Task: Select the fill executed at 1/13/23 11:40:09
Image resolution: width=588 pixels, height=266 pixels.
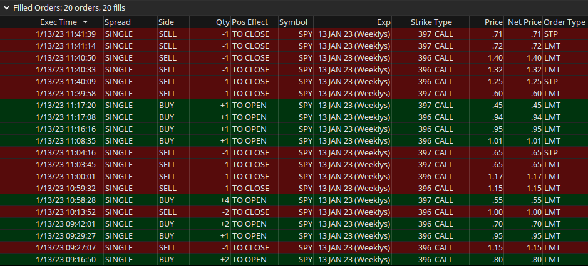Action: [294, 82]
